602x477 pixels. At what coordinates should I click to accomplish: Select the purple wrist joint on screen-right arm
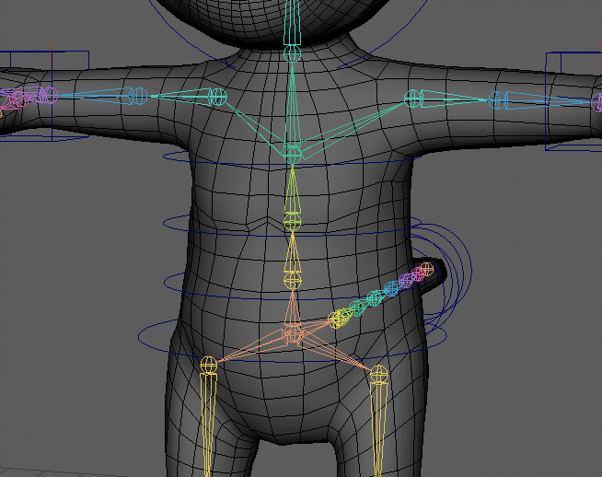pyautogui.click(x=596, y=102)
